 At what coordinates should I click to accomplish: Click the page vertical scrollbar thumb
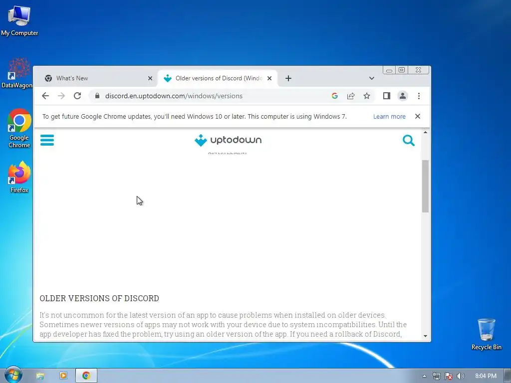425,187
